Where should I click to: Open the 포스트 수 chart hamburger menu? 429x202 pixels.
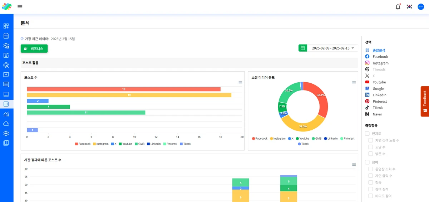click(241, 82)
